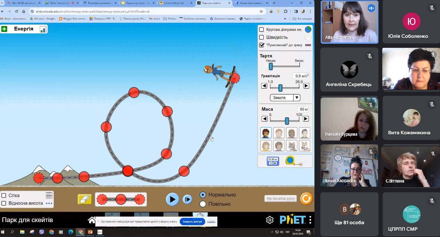Viewport: 440px width, 237px height.
Task: Open the PhET three-dot menu
Action: (x=310, y=220)
